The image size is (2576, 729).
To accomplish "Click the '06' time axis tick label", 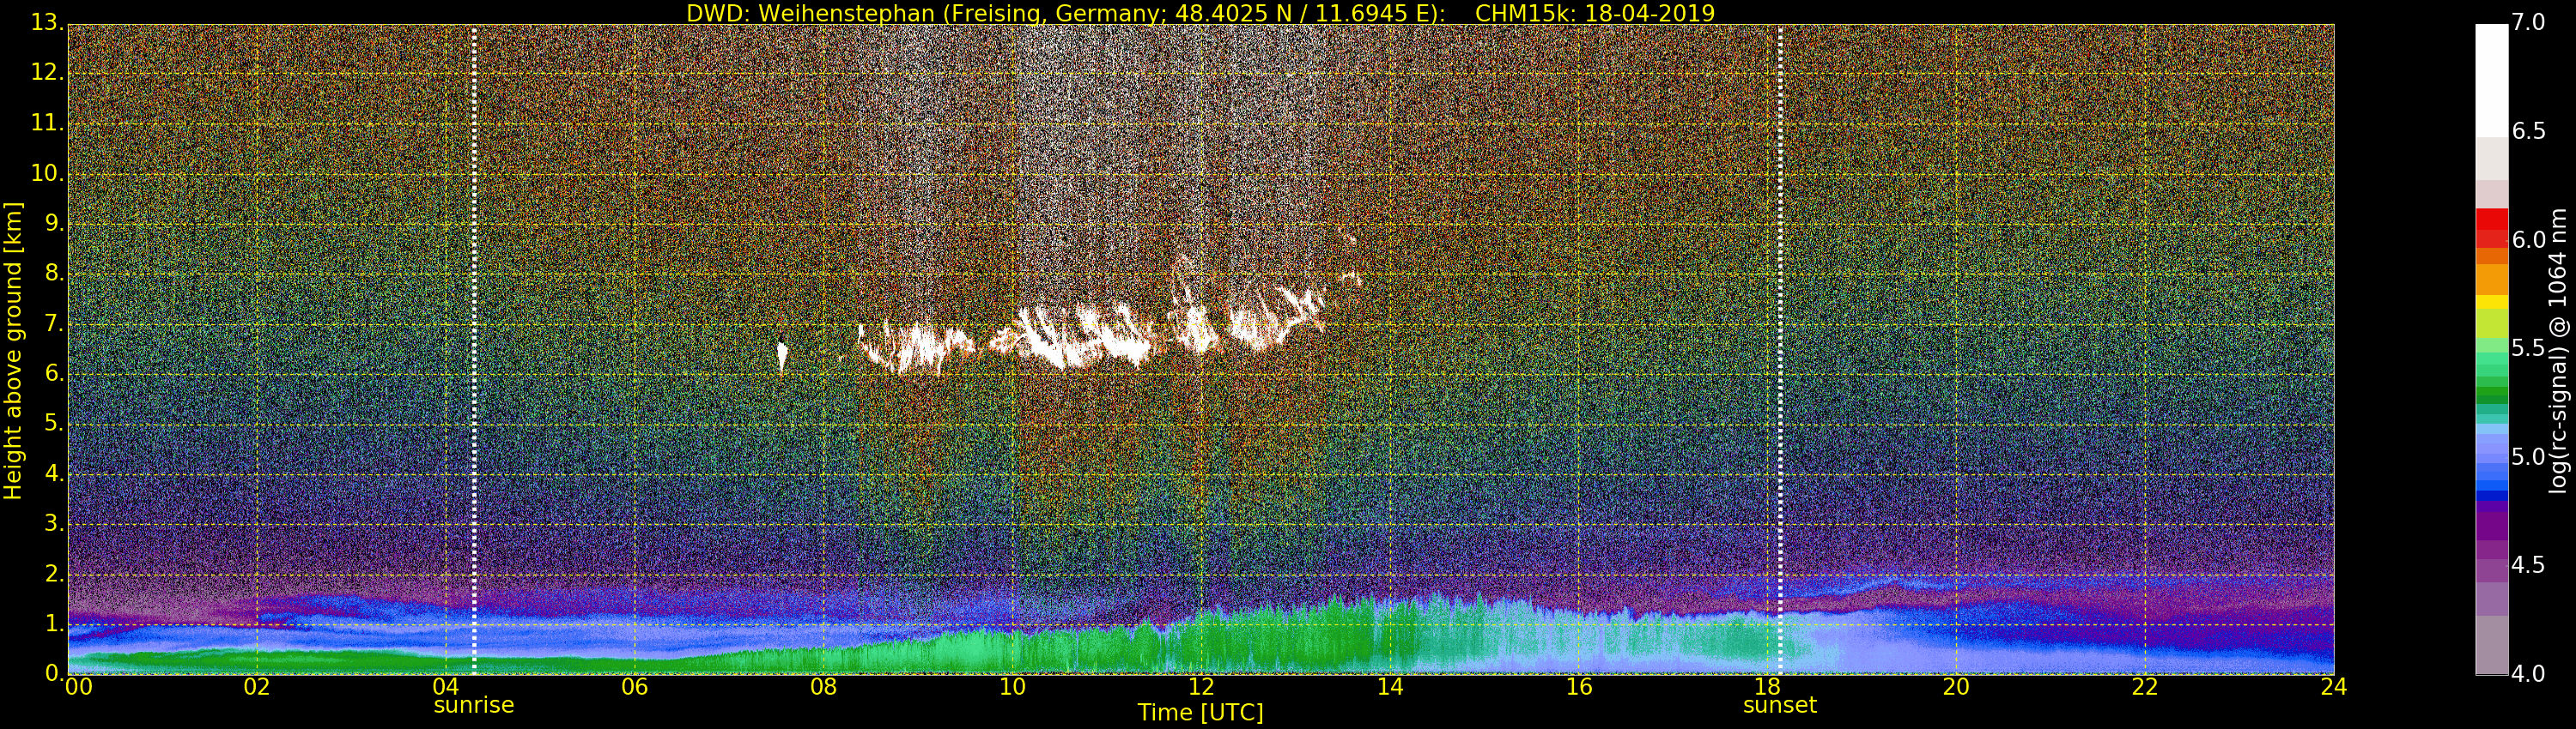I will point(634,687).
